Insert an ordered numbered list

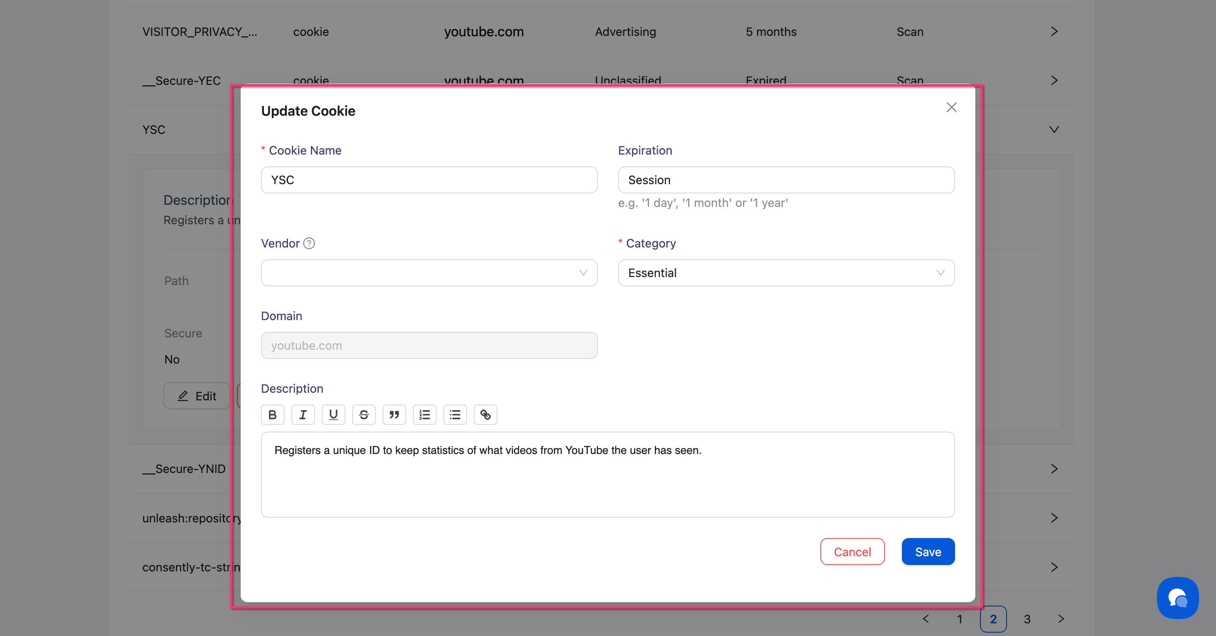click(x=424, y=415)
